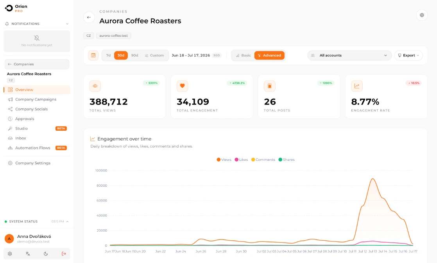Click the 1200% posts change badge
Image resolution: width=437 pixels, height=263 pixels.
(x=326, y=83)
